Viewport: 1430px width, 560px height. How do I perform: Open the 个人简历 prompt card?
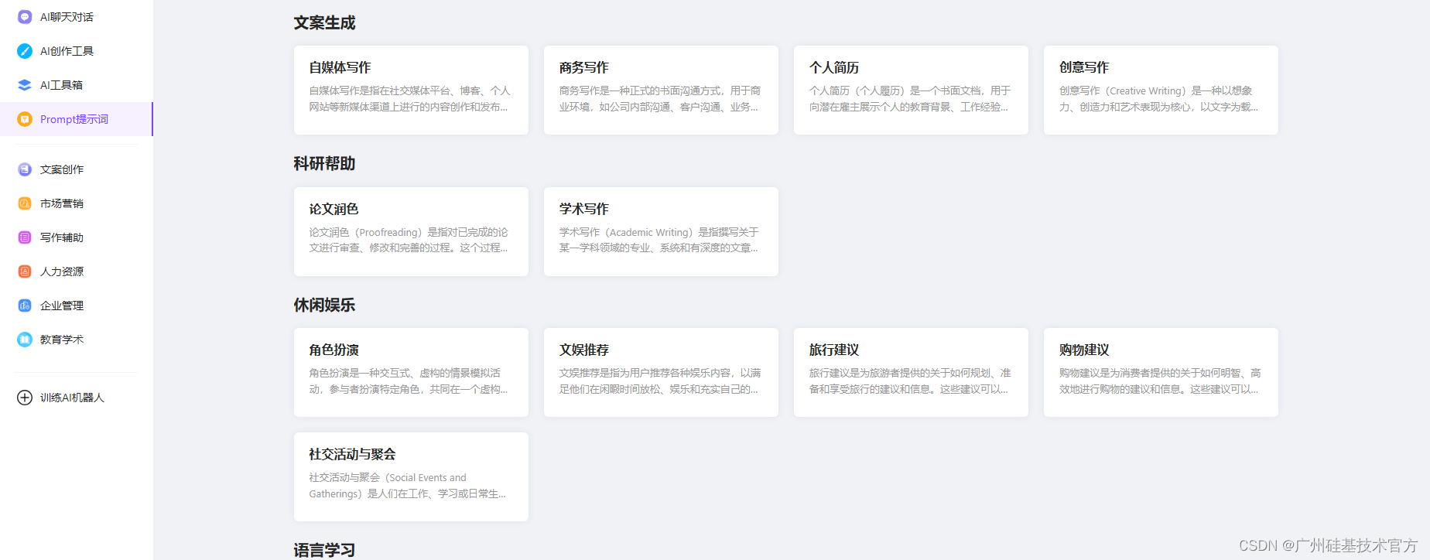click(x=911, y=90)
